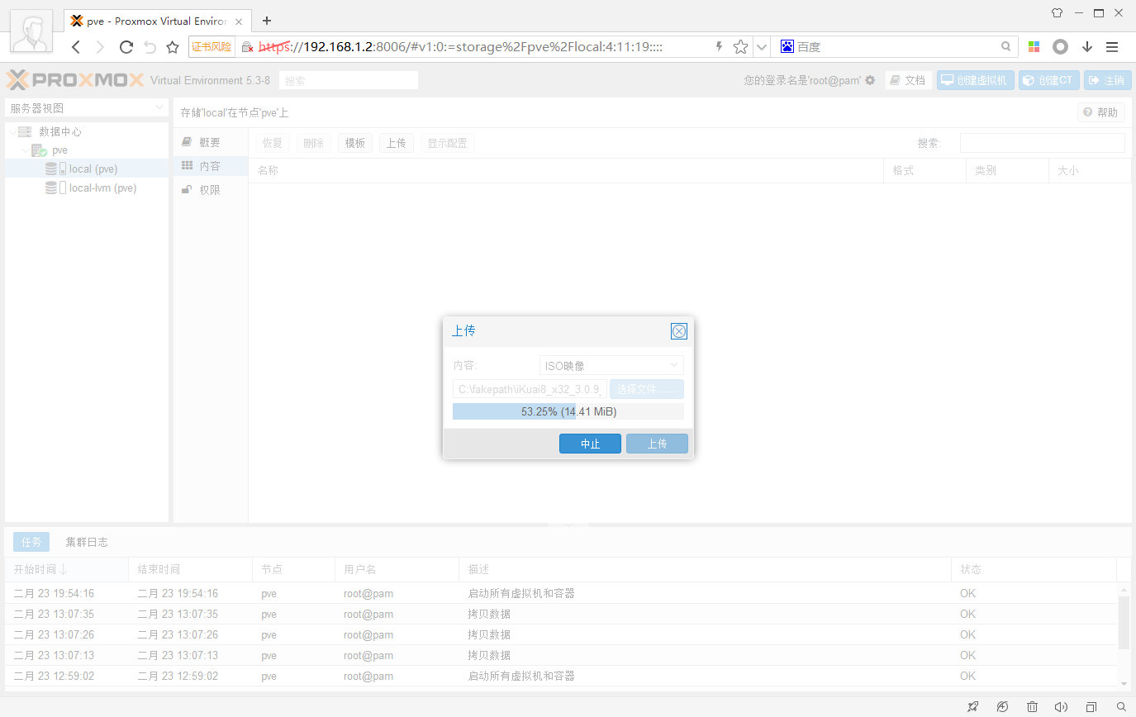
Task: Select task row started 二月 23 13:07:35
Action: point(560,614)
